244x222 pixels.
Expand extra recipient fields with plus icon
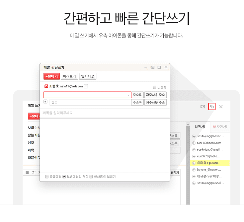(x=45, y=102)
